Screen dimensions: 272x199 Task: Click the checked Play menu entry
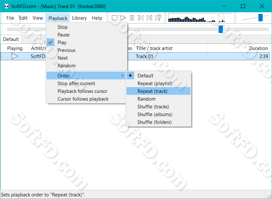87,42
